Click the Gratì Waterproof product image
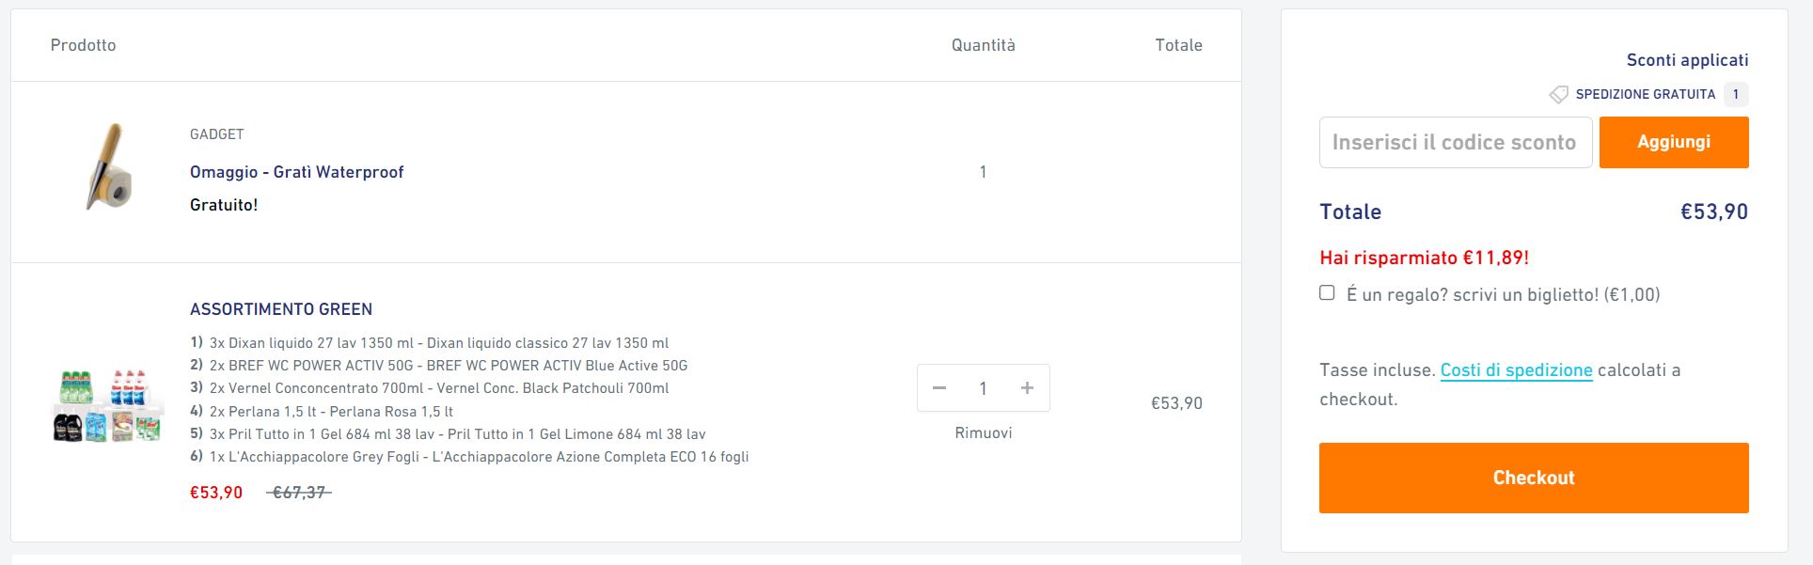The image size is (1813, 565). pos(106,166)
